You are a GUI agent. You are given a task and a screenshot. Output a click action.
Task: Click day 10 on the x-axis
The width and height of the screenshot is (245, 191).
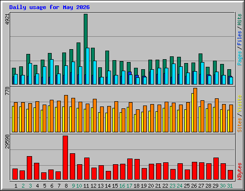pyautogui.click(x=79, y=186)
